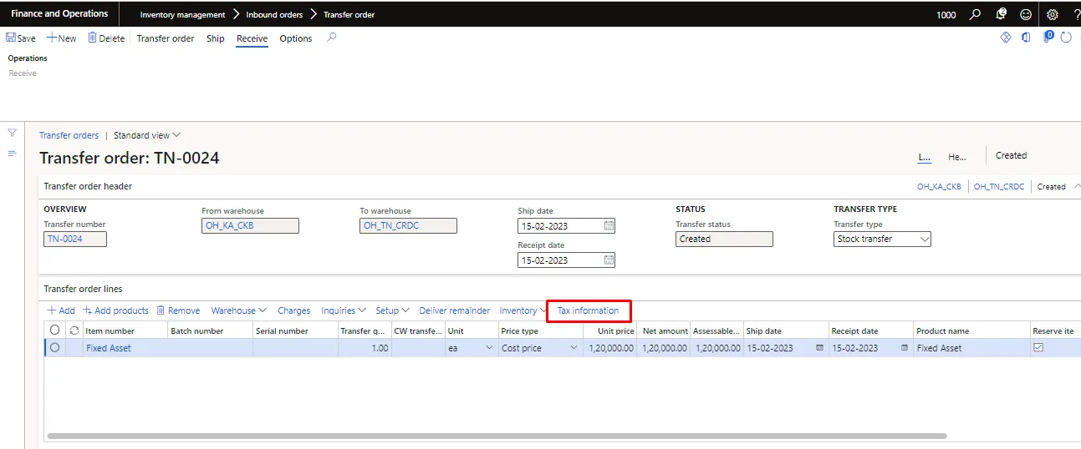The height and width of the screenshot is (449, 1081).
Task: Select the Fixed Asset row marker
Action: [x=55, y=348]
